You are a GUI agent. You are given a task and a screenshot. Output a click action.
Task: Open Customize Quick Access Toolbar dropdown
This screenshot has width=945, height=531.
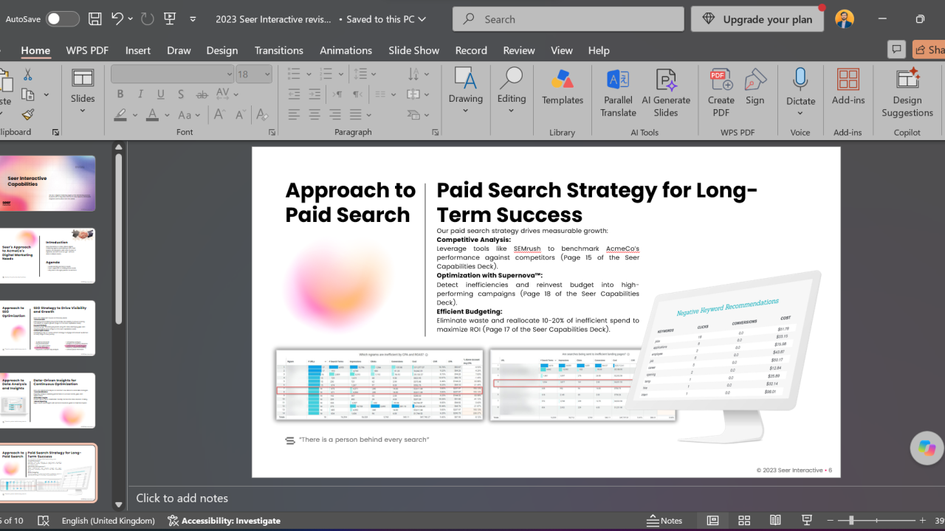(193, 19)
